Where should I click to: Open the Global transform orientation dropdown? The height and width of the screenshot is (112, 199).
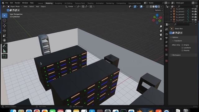point(71,7)
